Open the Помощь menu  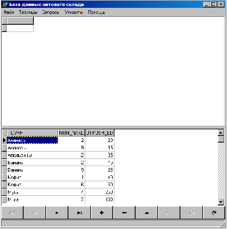pos(96,12)
